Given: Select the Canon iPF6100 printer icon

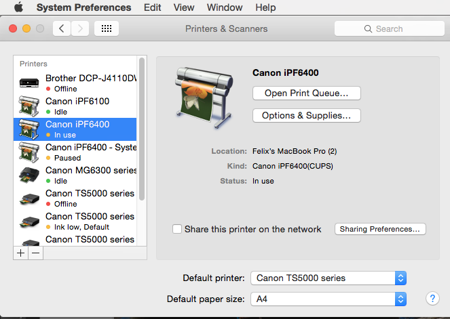Looking at the screenshot, I should pos(29,106).
